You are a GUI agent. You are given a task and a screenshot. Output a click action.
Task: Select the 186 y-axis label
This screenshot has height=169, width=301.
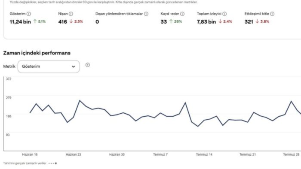coord(9,116)
